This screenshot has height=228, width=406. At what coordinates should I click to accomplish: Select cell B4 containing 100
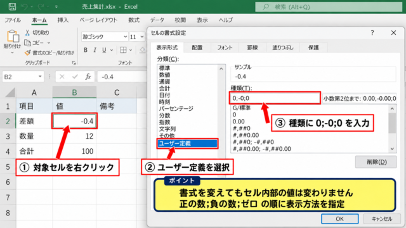[x=74, y=151]
